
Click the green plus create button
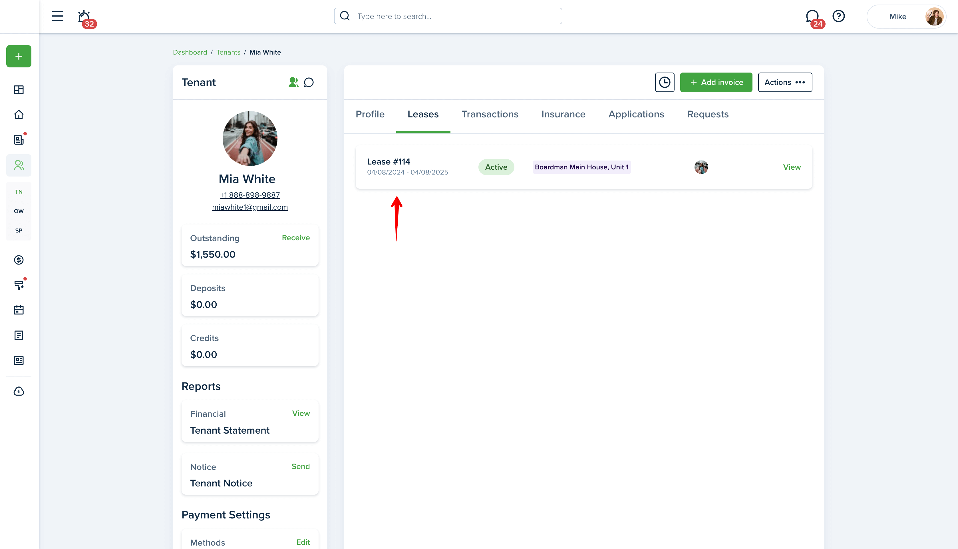coord(19,57)
